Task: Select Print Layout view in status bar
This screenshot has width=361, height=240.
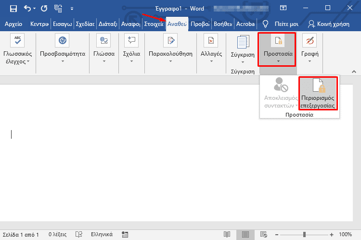Action: [x=245, y=235]
